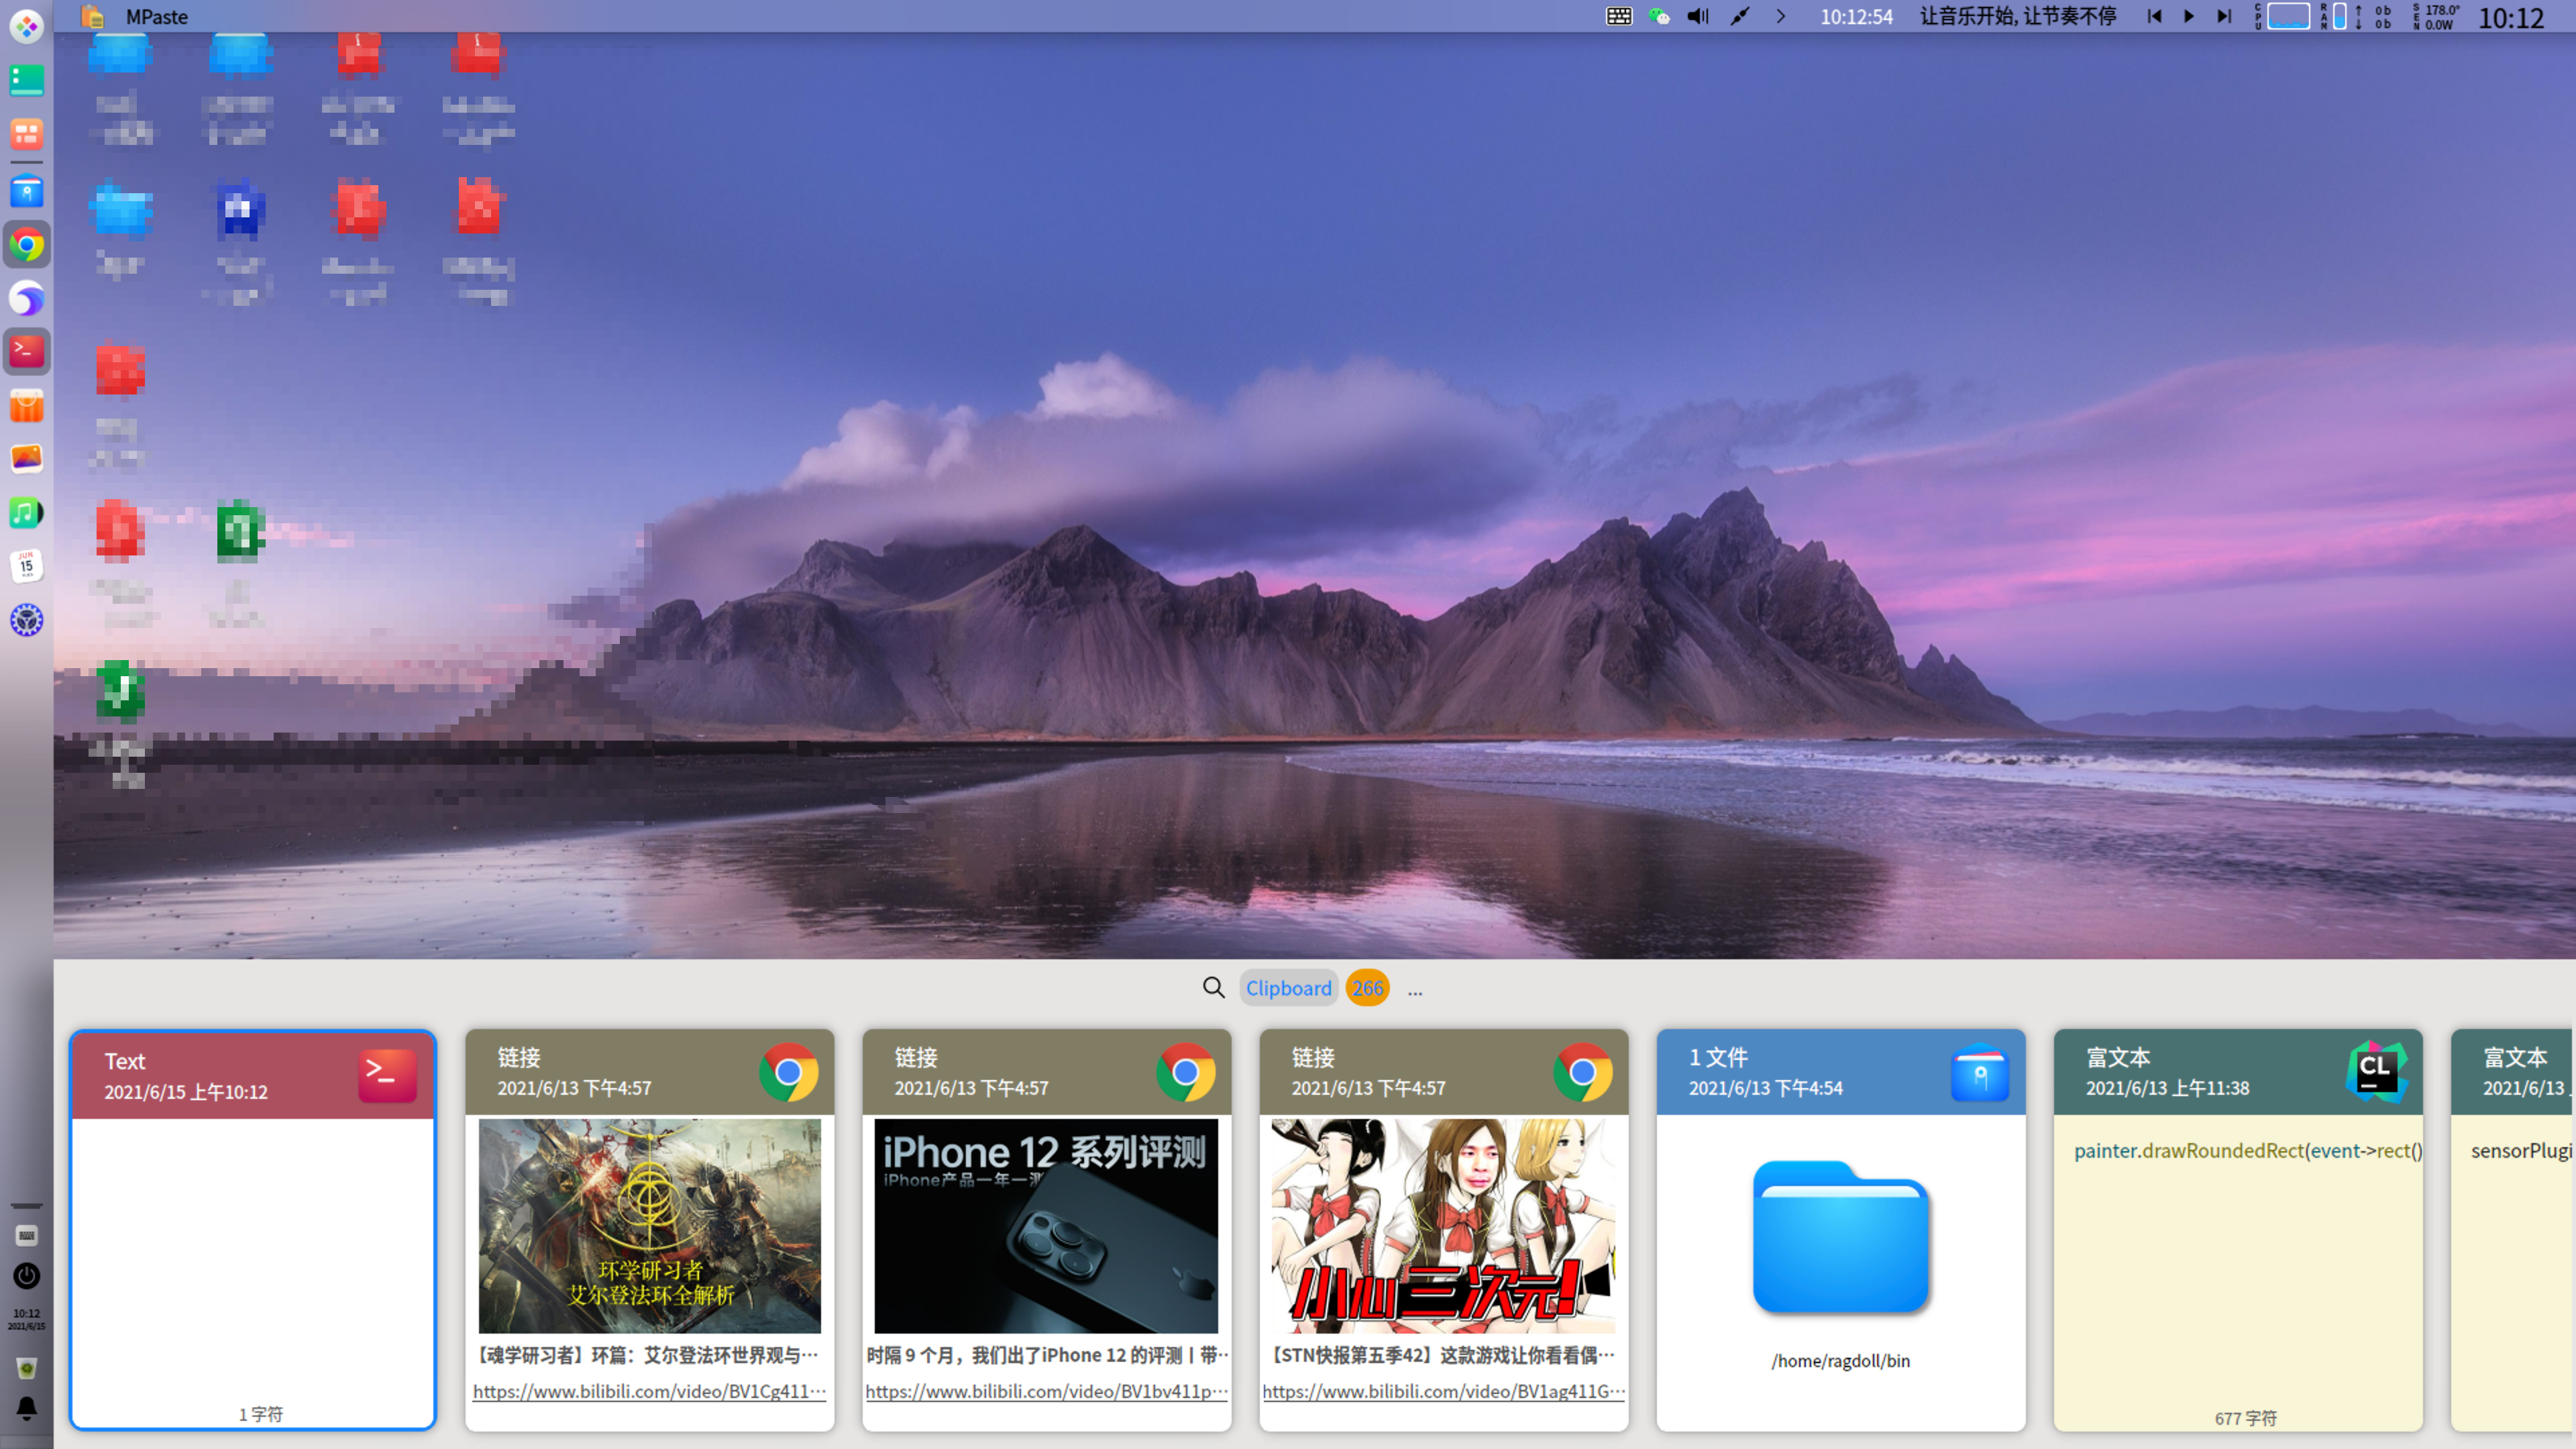Image resolution: width=2576 pixels, height=1449 pixels.
Task: Click the dock clock 10:12 2021/6/15
Action: (27, 1320)
